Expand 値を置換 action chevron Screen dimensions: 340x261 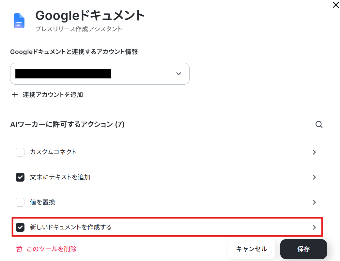tap(314, 202)
